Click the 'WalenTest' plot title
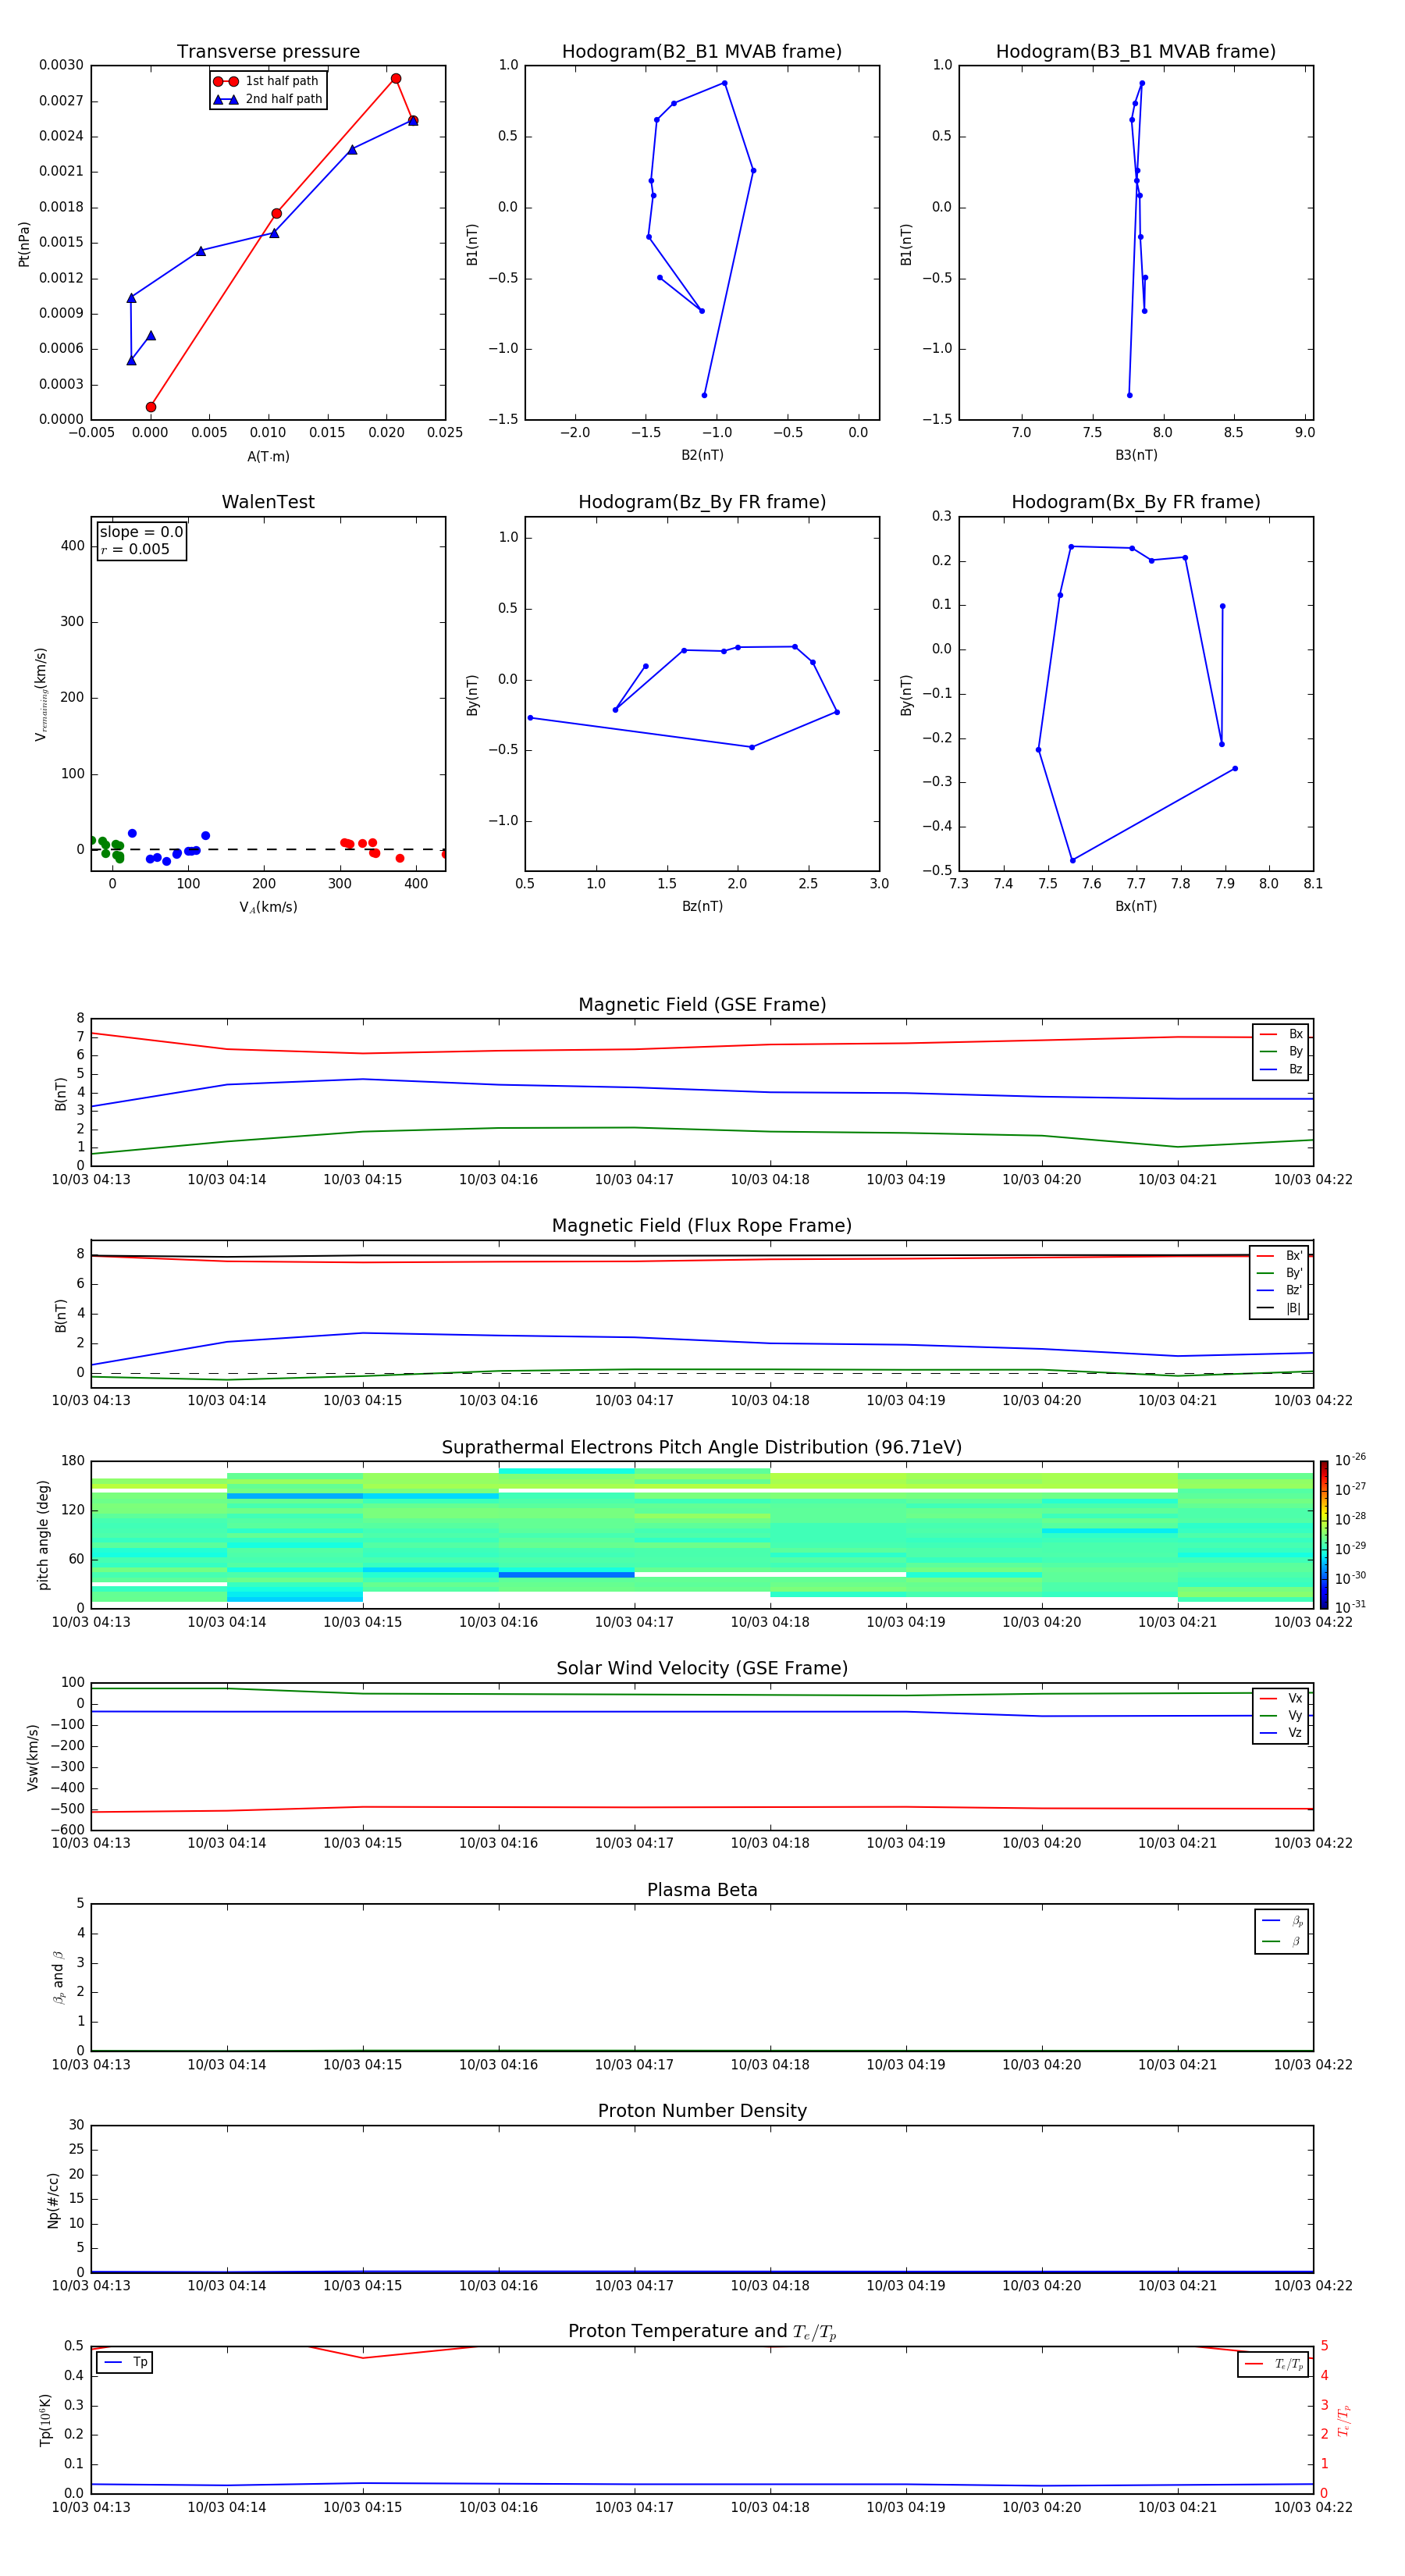This screenshot has height=2576, width=1405. click(268, 502)
